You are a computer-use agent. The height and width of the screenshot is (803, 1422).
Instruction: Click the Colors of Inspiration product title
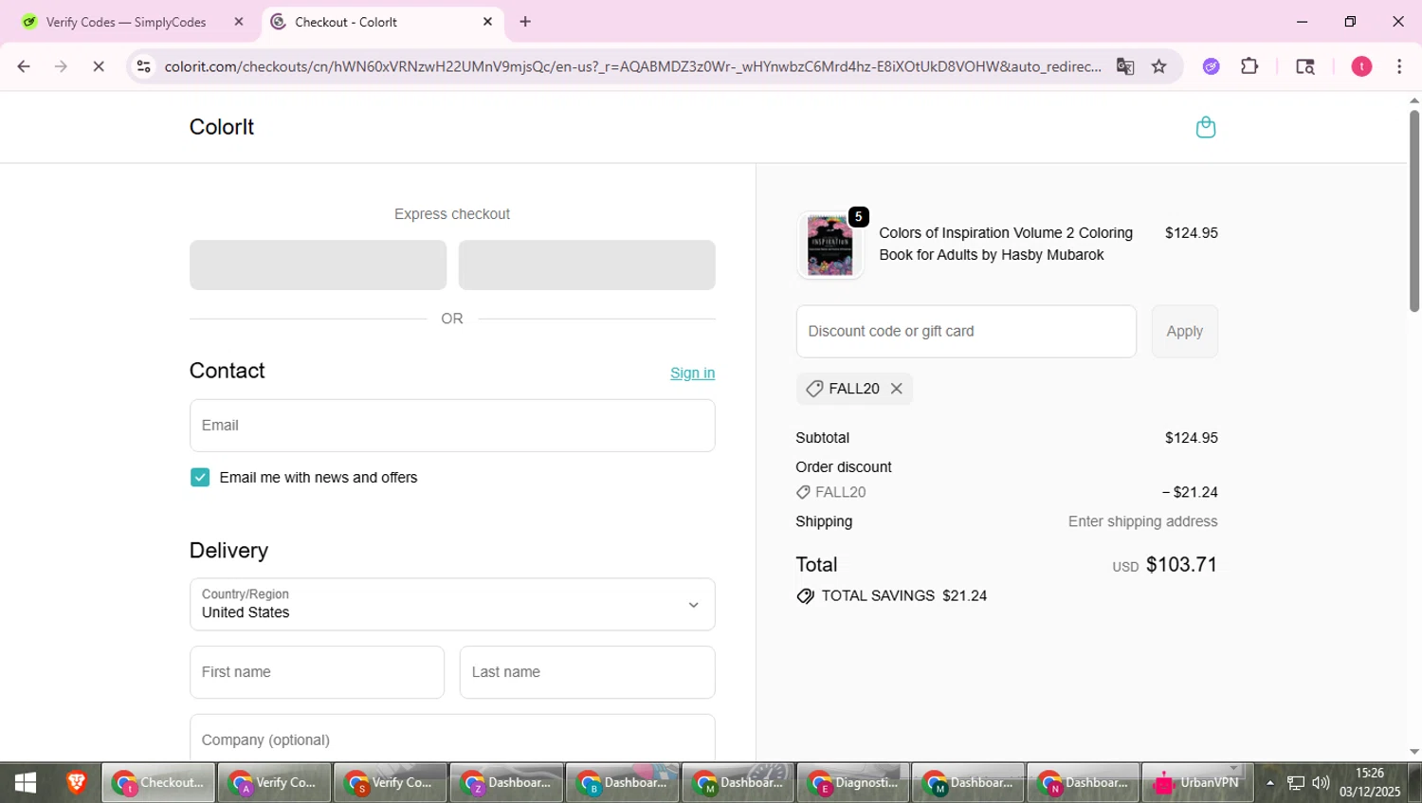click(1006, 245)
